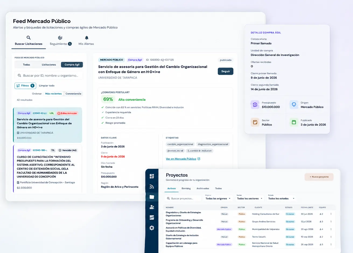Screen dimensions: 353x253
Task: Sort results by Conveniencia
Action: [x=73, y=94]
